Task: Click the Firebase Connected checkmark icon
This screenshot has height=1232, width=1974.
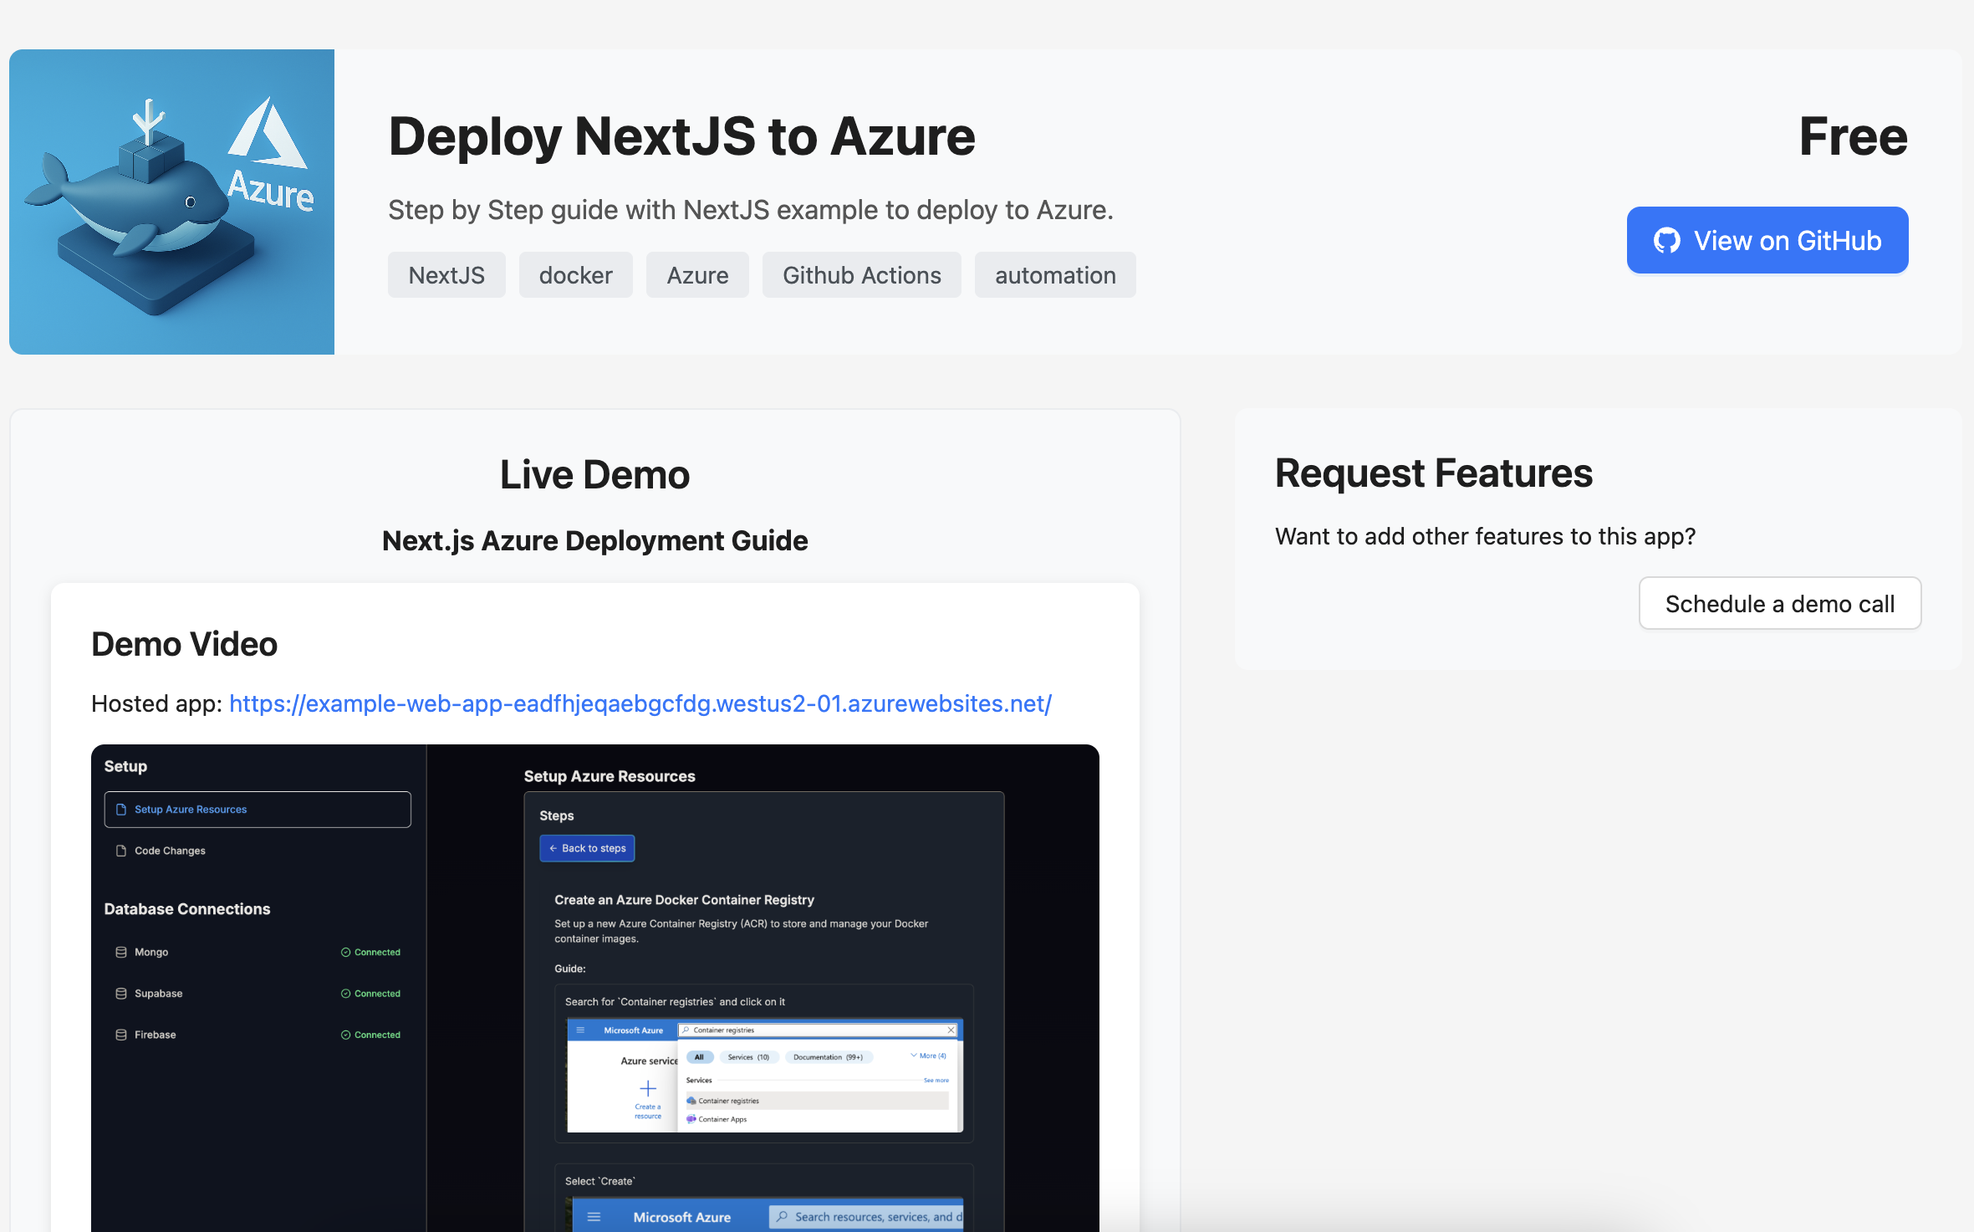Action: pyautogui.click(x=345, y=1035)
